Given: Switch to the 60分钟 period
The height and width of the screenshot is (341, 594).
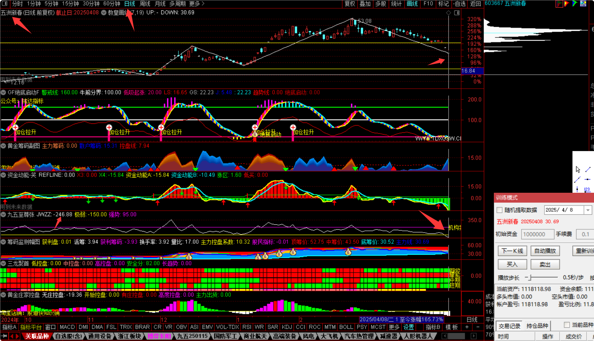Looking at the screenshot, I should tap(112, 4).
